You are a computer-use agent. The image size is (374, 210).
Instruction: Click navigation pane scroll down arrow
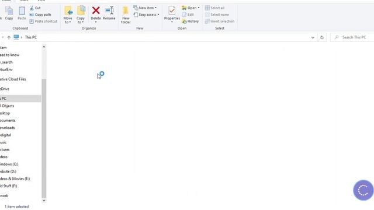[x=44, y=201]
